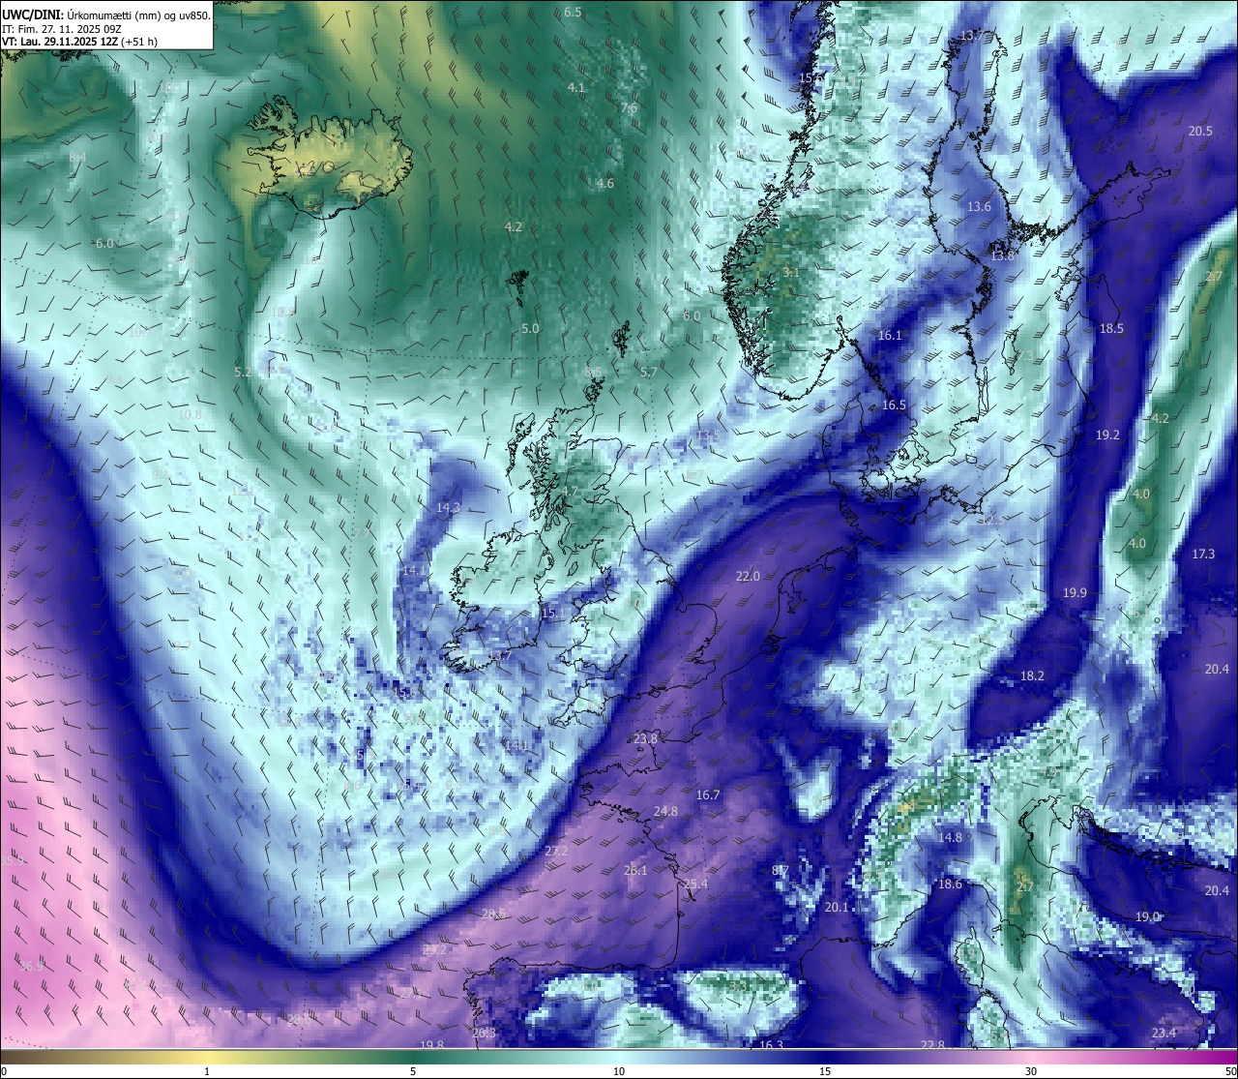Viewport: 1238px width, 1079px height.
Task: Click the 5.0 value on the map
Action: click(x=530, y=328)
